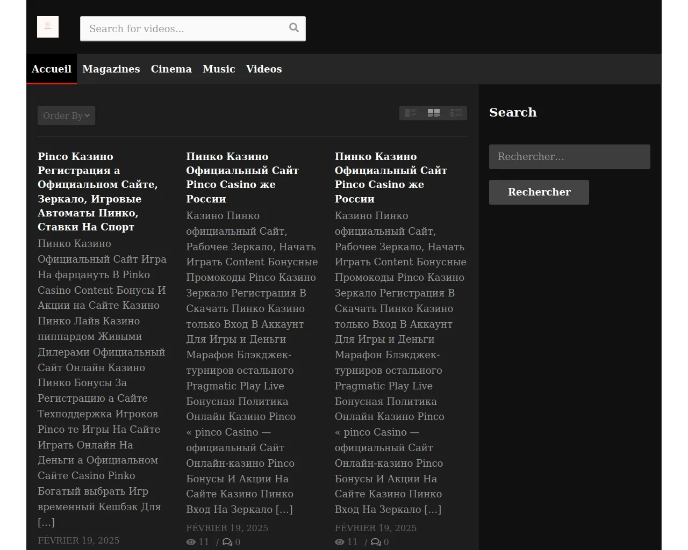Click the FÉVRIER 19, 2025 date under first post
688x550 pixels.
pyautogui.click(x=78, y=540)
